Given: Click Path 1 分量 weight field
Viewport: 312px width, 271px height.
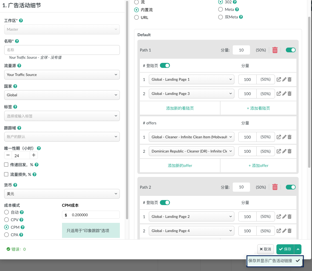Looking at the screenshot, I should point(241,50).
